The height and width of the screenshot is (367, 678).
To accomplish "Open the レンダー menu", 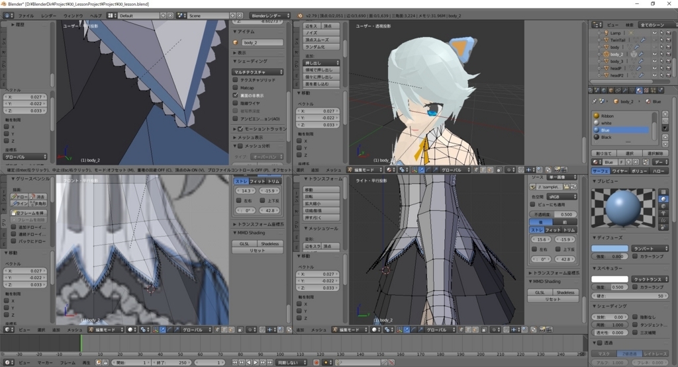I will [x=48, y=16].
